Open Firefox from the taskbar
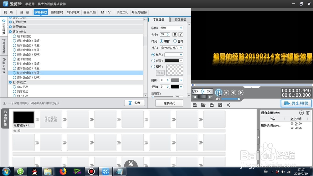This screenshot has width=313, height=176. click(63, 171)
